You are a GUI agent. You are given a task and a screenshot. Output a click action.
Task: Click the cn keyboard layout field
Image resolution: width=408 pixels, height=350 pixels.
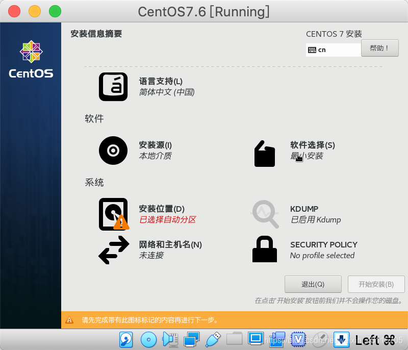pos(334,49)
